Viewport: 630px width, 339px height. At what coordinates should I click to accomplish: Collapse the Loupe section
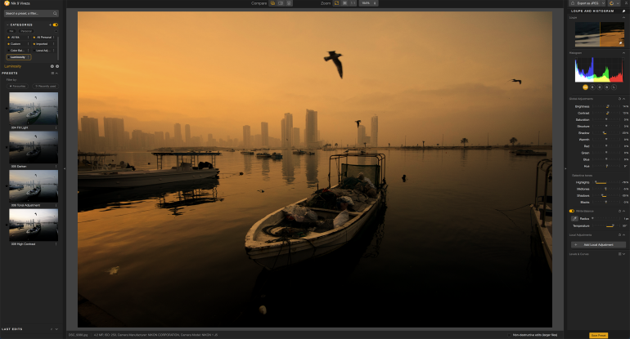coord(623,18)
